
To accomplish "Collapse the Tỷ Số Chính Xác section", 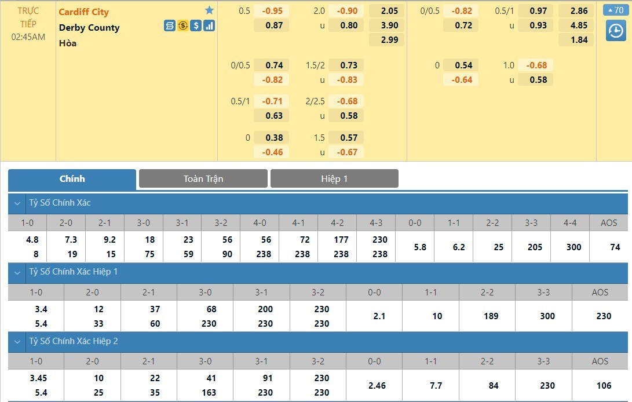I will click(x=17, y=203).
